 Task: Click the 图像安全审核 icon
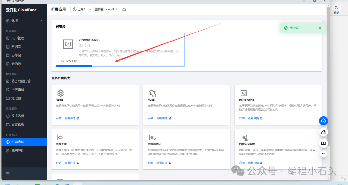(244, 138)
